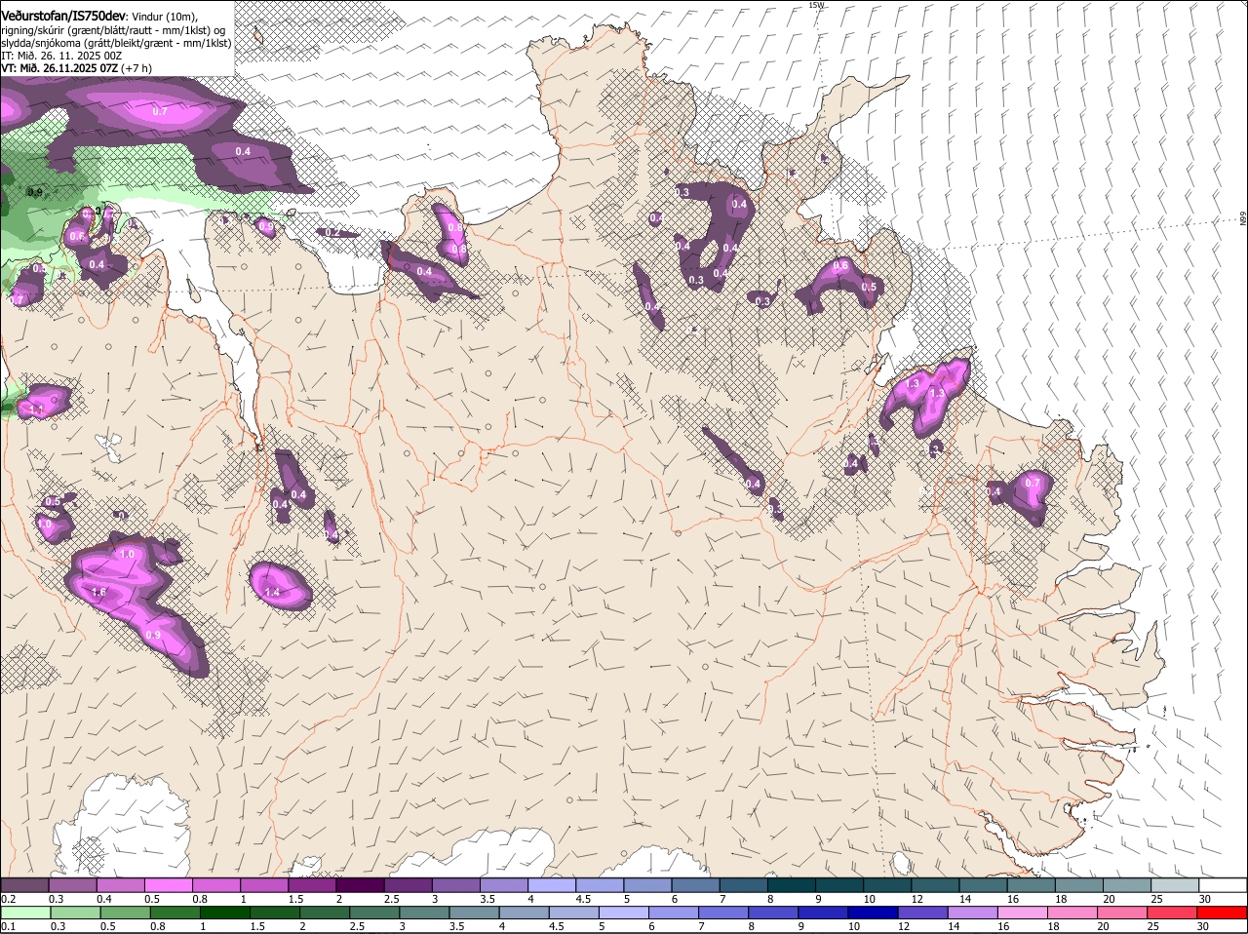Select the deep blue 10 rain legend swatch

(872, 913)
